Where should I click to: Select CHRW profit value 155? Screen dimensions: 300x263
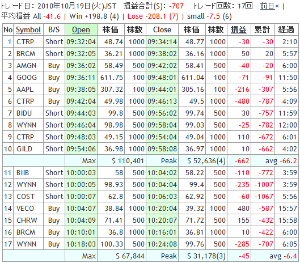pyautogui.click(x=243, y=220)
